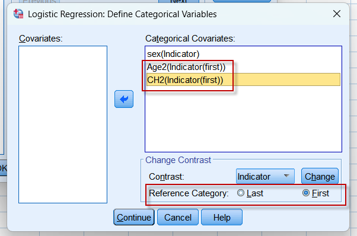Click the Continue button

[134, 218]
